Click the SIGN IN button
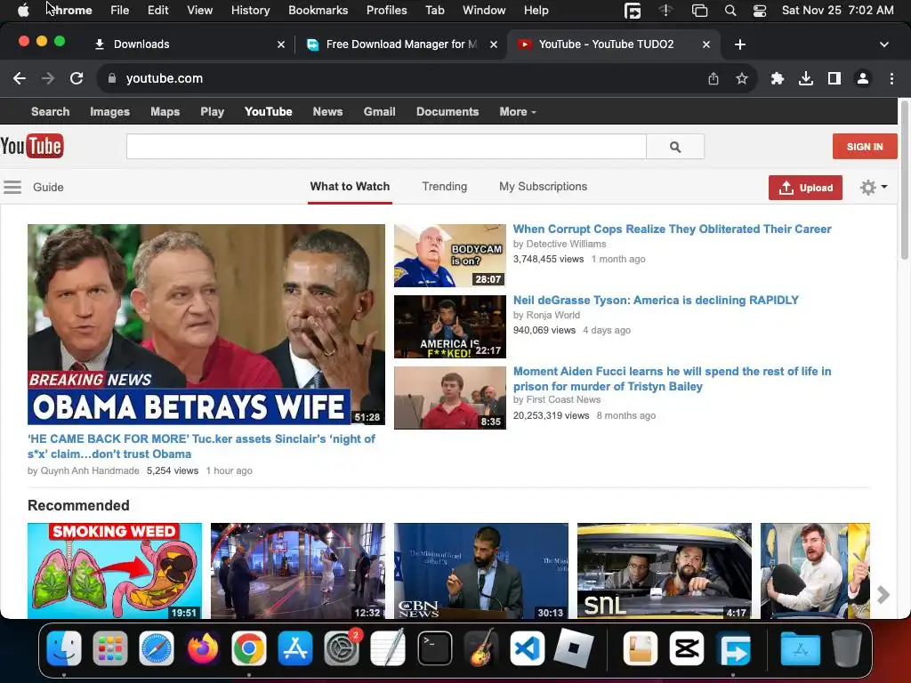 [865, 147]
